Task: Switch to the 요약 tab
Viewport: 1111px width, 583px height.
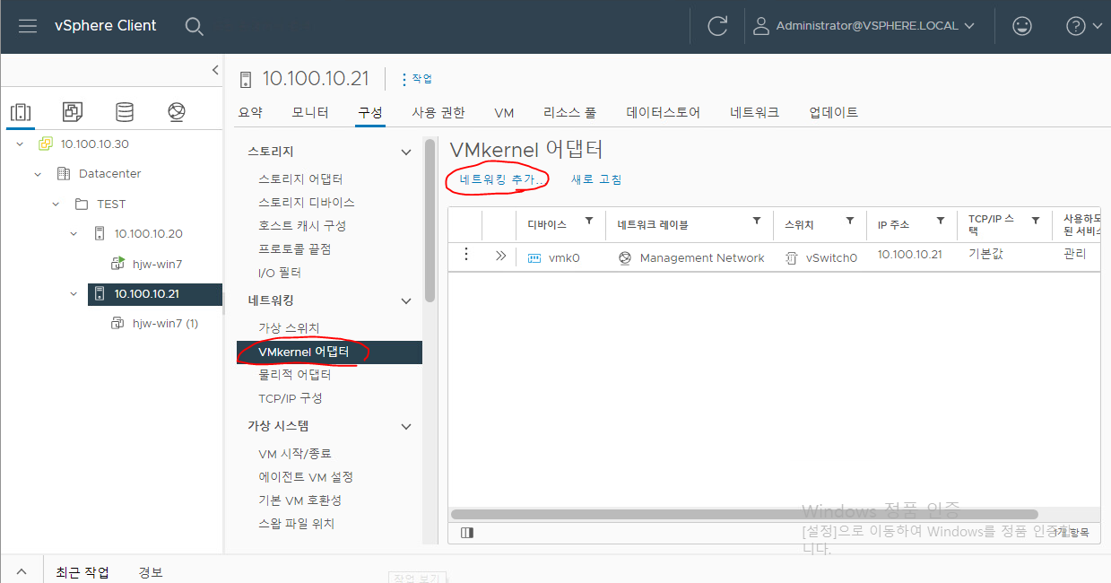Action: [x=250, y=113]
